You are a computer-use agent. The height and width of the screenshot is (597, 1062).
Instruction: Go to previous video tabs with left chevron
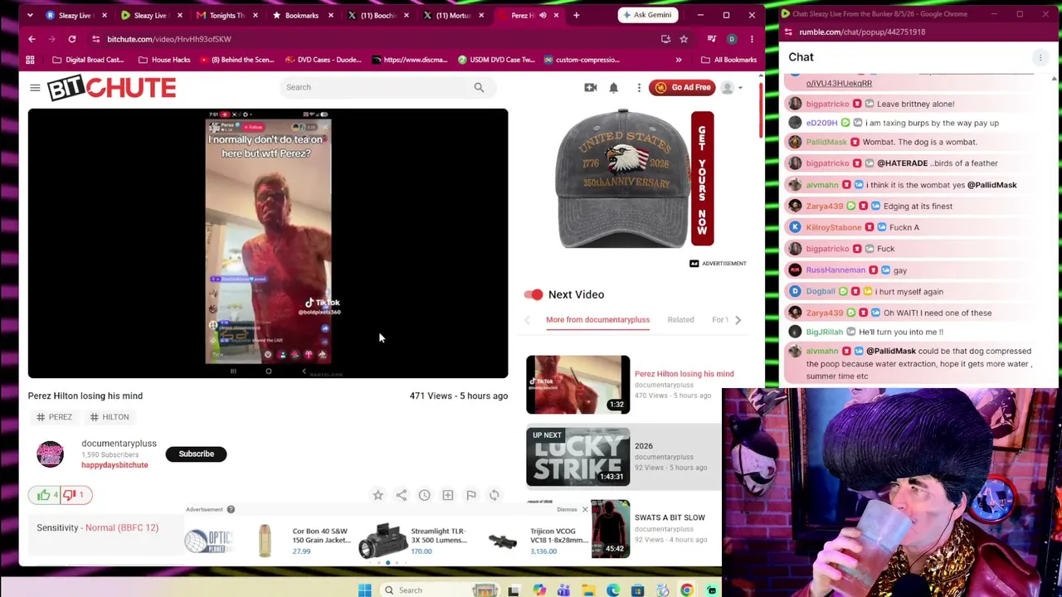527,320
